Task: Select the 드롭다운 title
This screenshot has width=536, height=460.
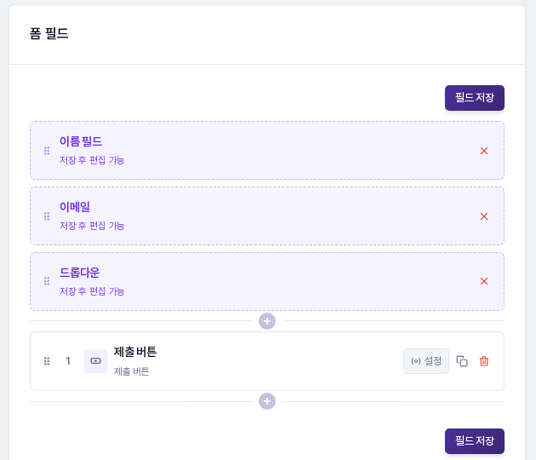Action: tap(79, 273)
